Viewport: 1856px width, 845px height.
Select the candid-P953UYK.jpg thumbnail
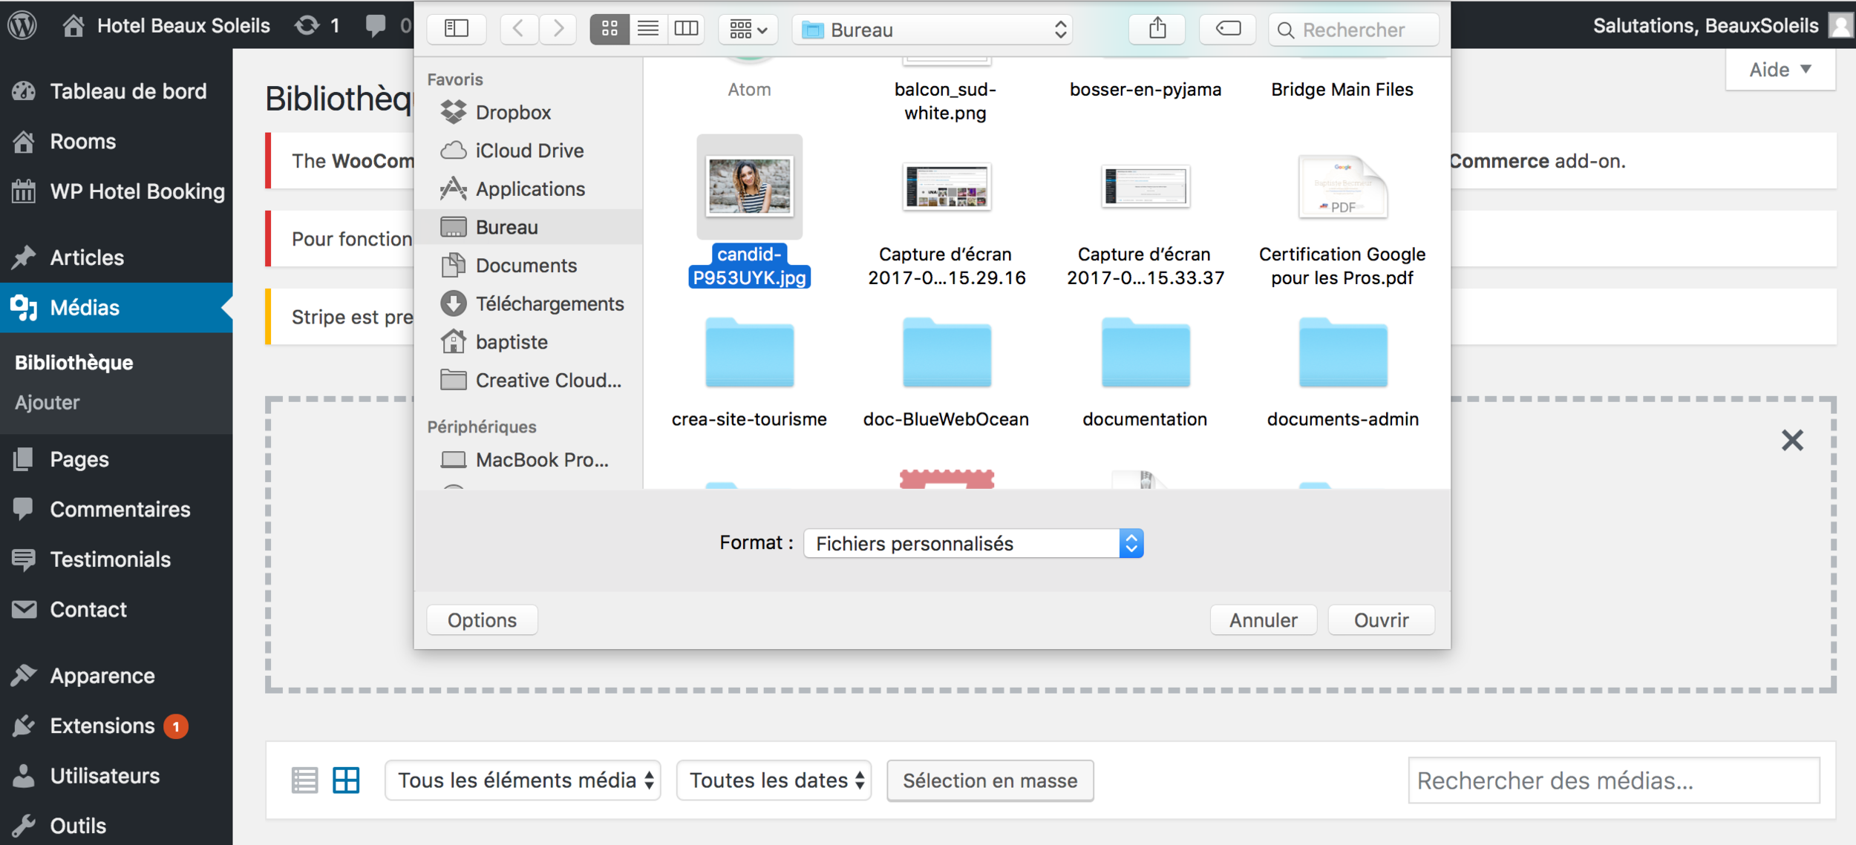(749, 187)
